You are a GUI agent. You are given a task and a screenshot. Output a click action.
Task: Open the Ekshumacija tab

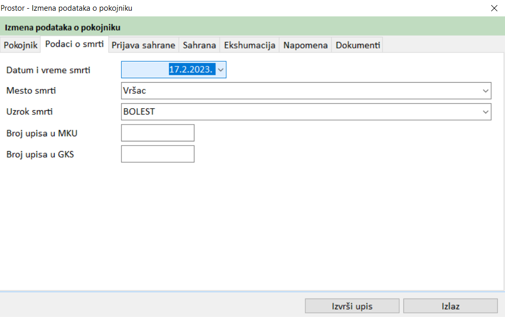coord(250,45)
